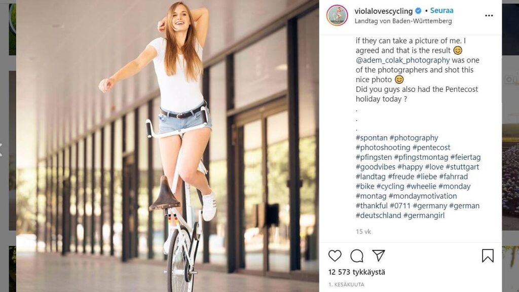Click the verified badge next to username
The image size is (519, 292).
coord(418,11)
